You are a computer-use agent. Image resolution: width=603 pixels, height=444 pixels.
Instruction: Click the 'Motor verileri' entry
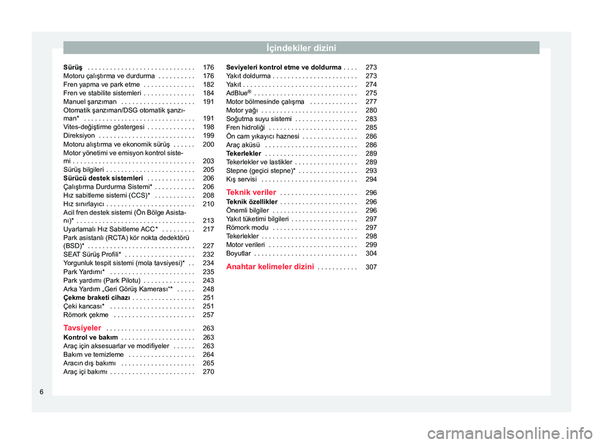pyautogui.click(x=301, y=245)
